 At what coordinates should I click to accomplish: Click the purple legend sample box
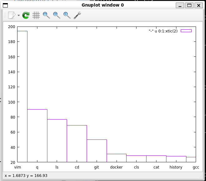tap(186, 31)
